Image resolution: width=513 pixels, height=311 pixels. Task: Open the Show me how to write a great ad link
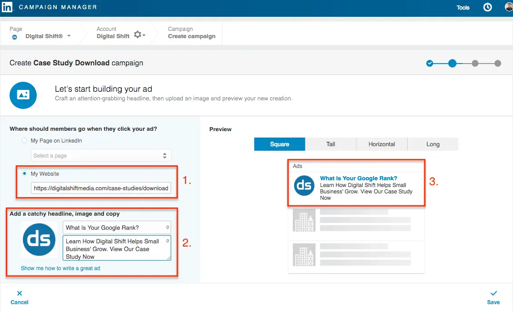click(x=61, y=269)
